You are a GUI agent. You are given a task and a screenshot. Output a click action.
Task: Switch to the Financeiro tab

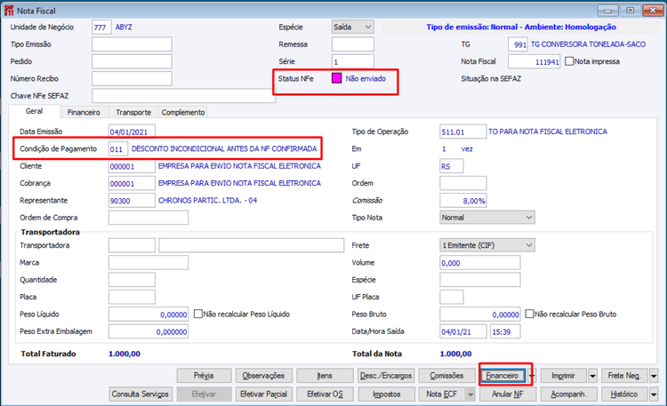point(84,112)
